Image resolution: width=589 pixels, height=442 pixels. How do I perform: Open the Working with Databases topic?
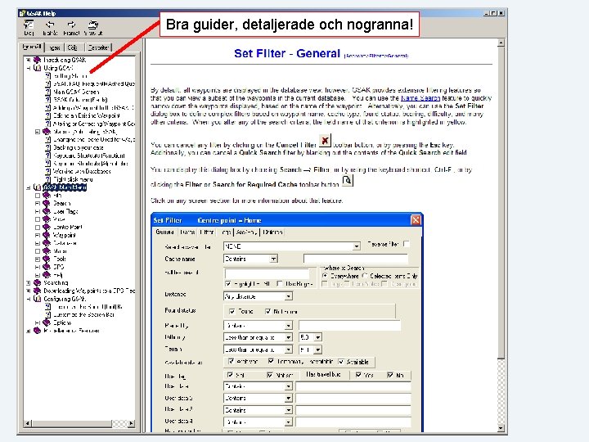[x=82, y=171]
